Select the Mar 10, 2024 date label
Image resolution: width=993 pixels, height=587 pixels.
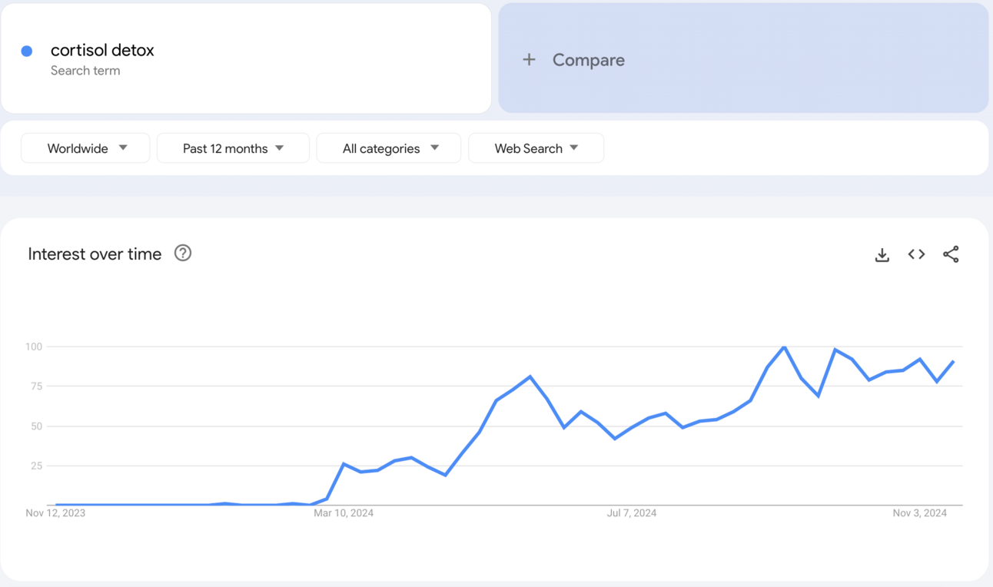[344, 513]
